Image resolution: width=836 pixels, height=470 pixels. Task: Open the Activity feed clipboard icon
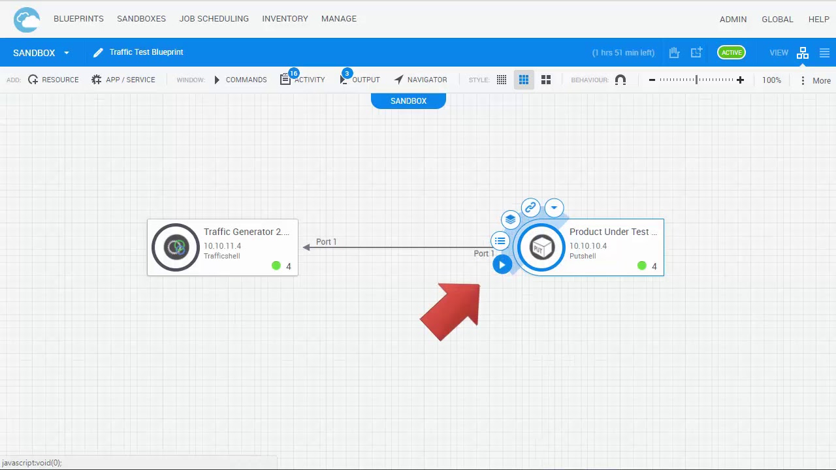(x=285, y=80)
